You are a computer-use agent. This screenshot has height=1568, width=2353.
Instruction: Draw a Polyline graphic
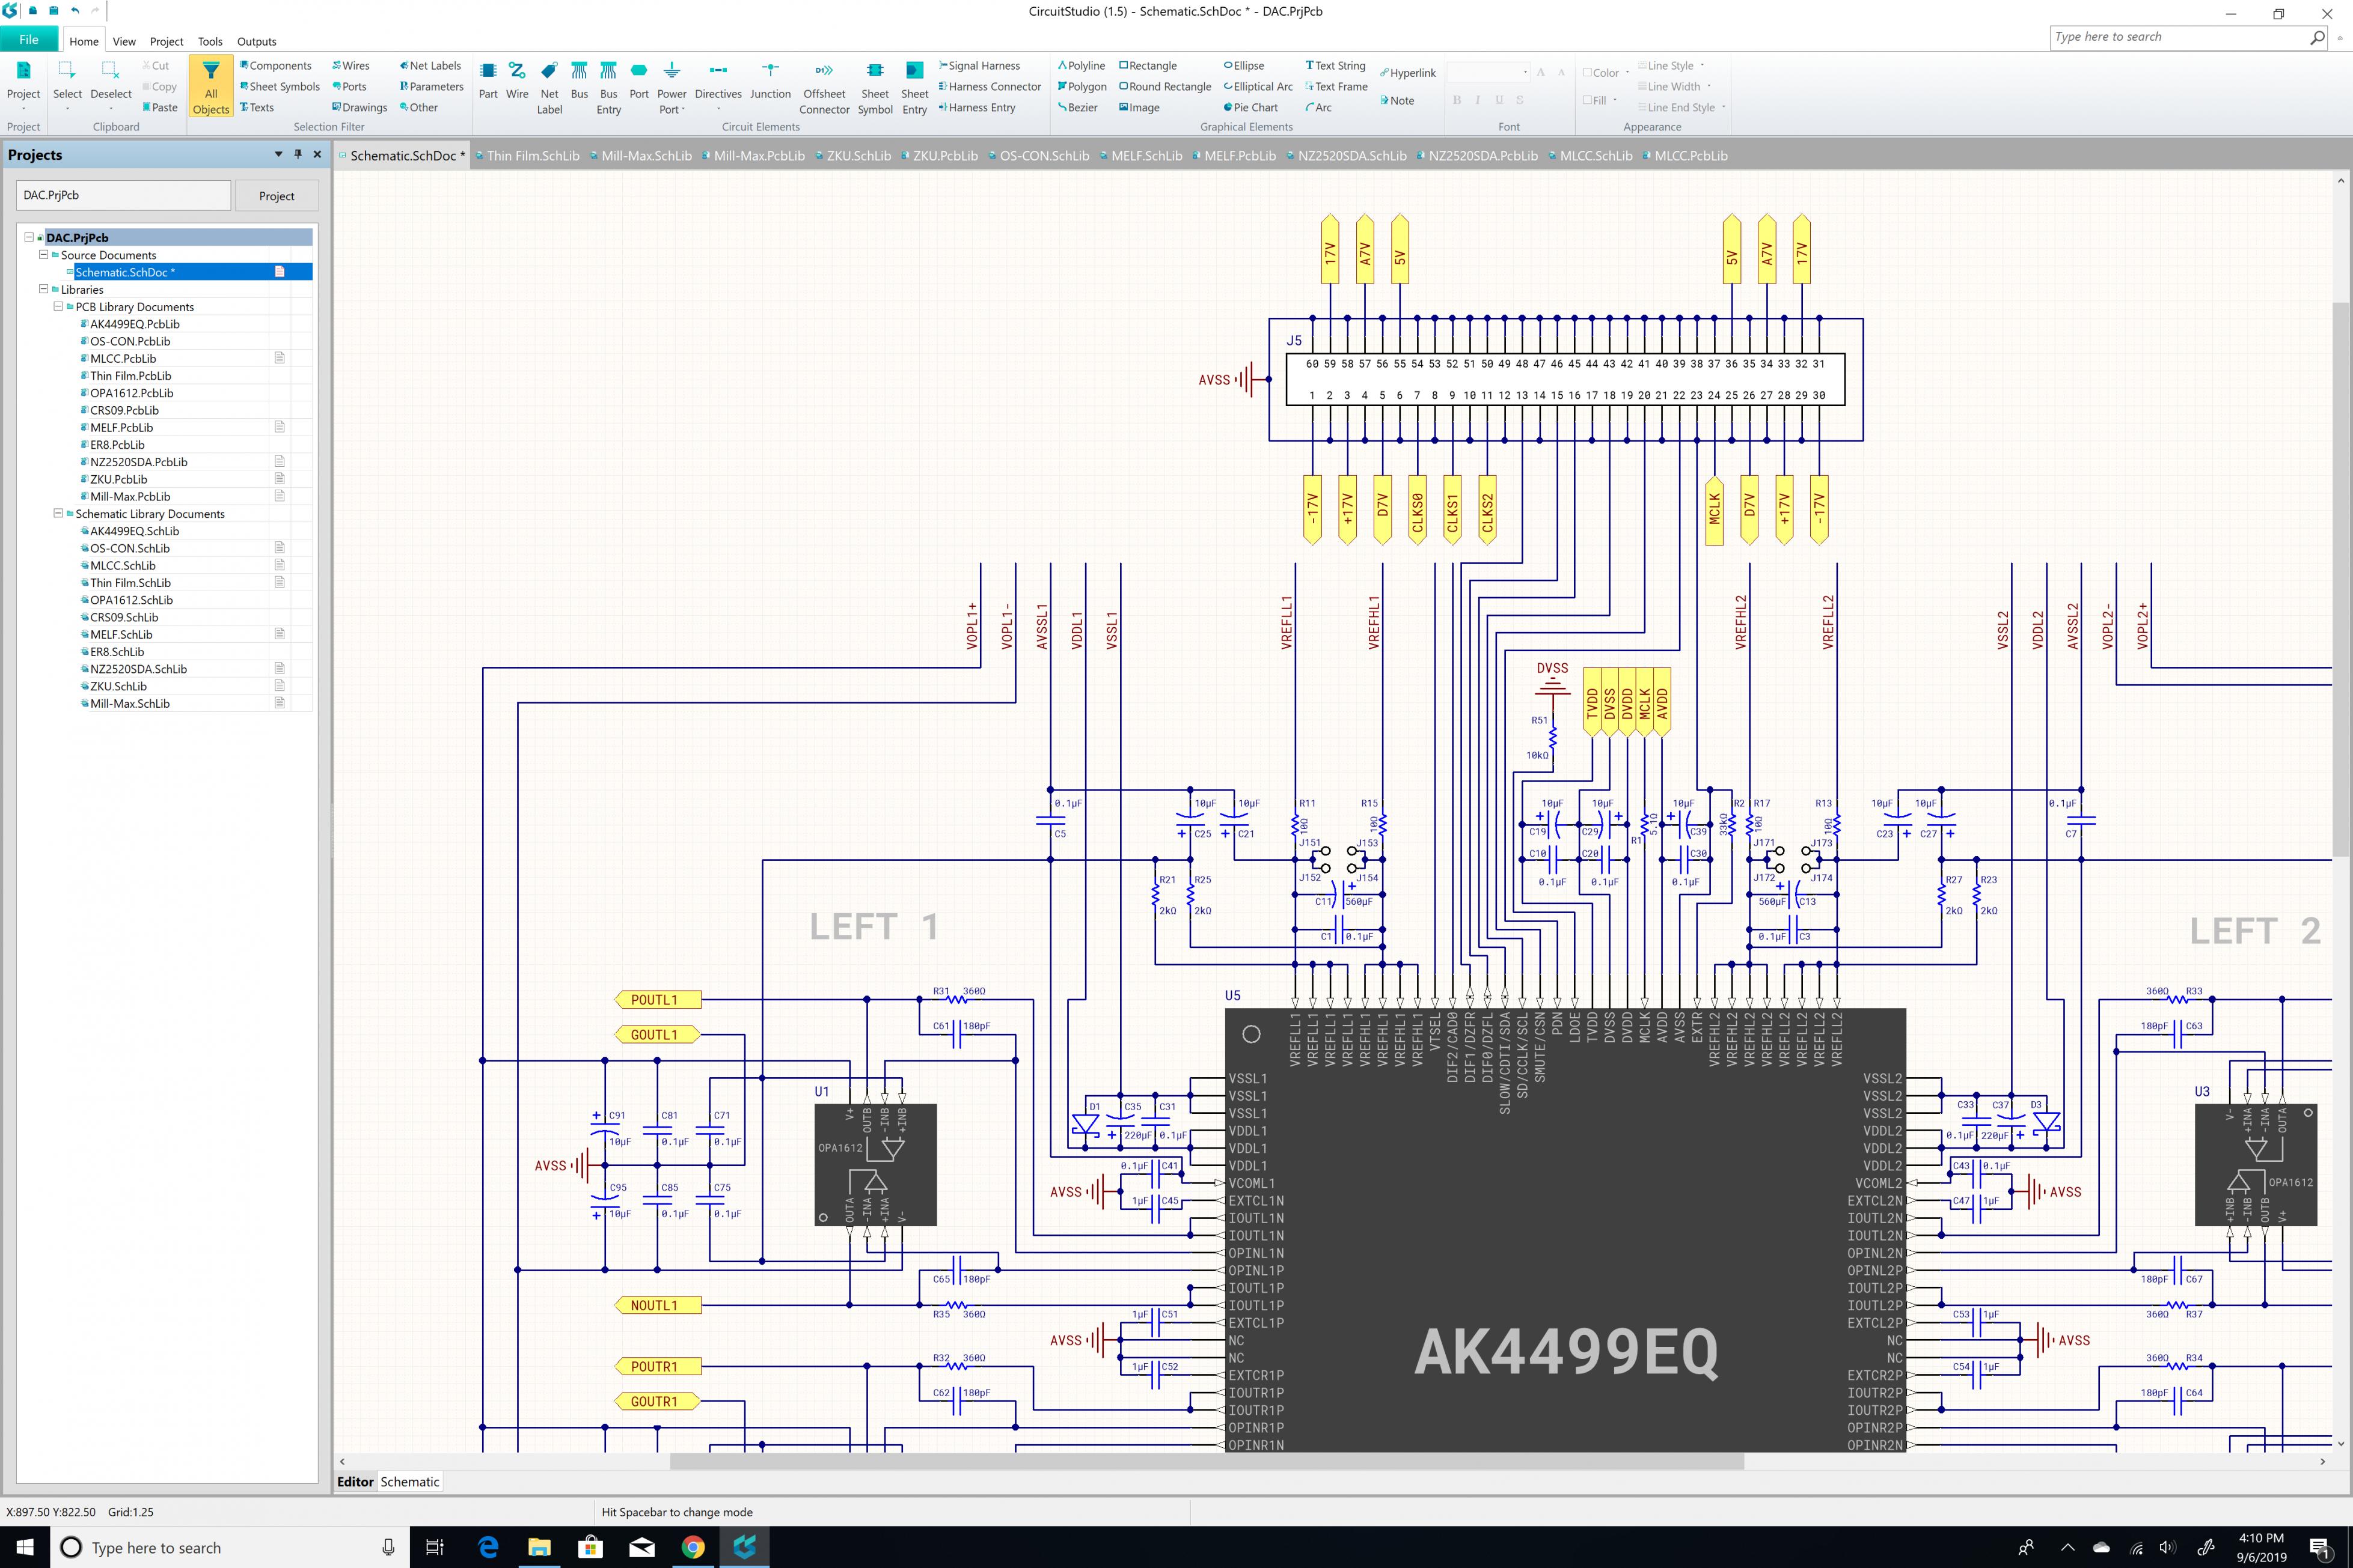(1082, 66)
